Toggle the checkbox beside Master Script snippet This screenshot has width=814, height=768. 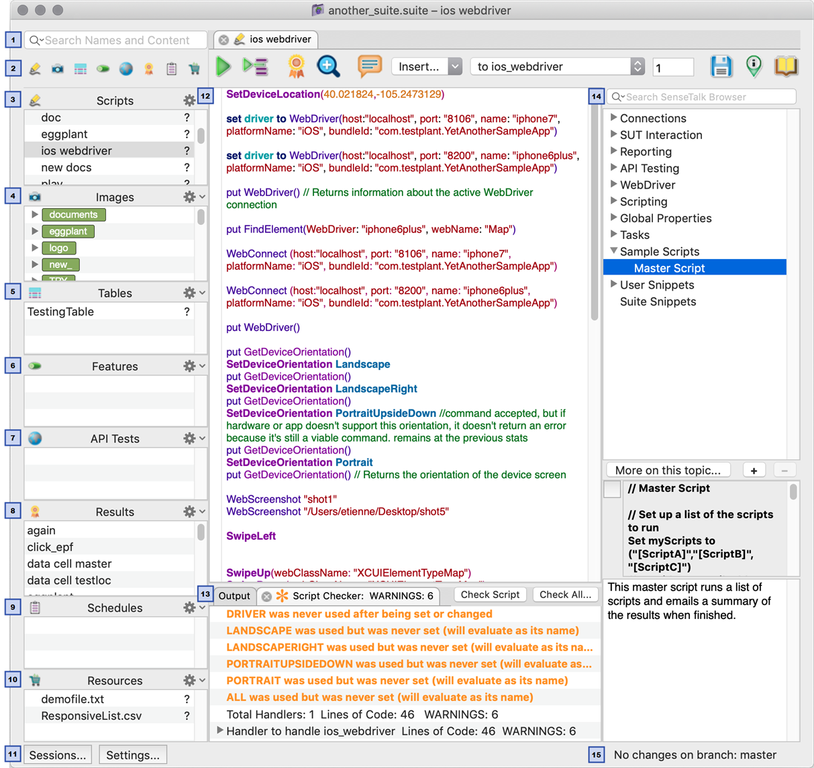pyautogui.click(x=612, y=489)
